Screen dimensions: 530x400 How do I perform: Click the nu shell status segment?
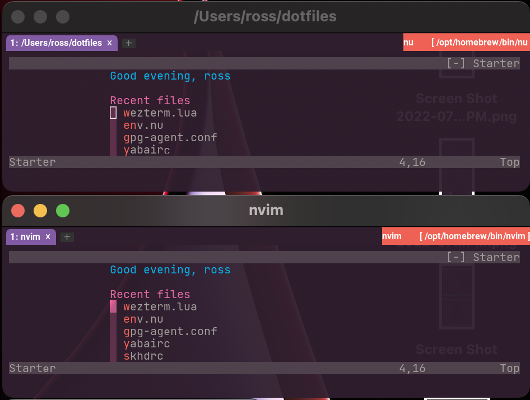tap(408, 42)
